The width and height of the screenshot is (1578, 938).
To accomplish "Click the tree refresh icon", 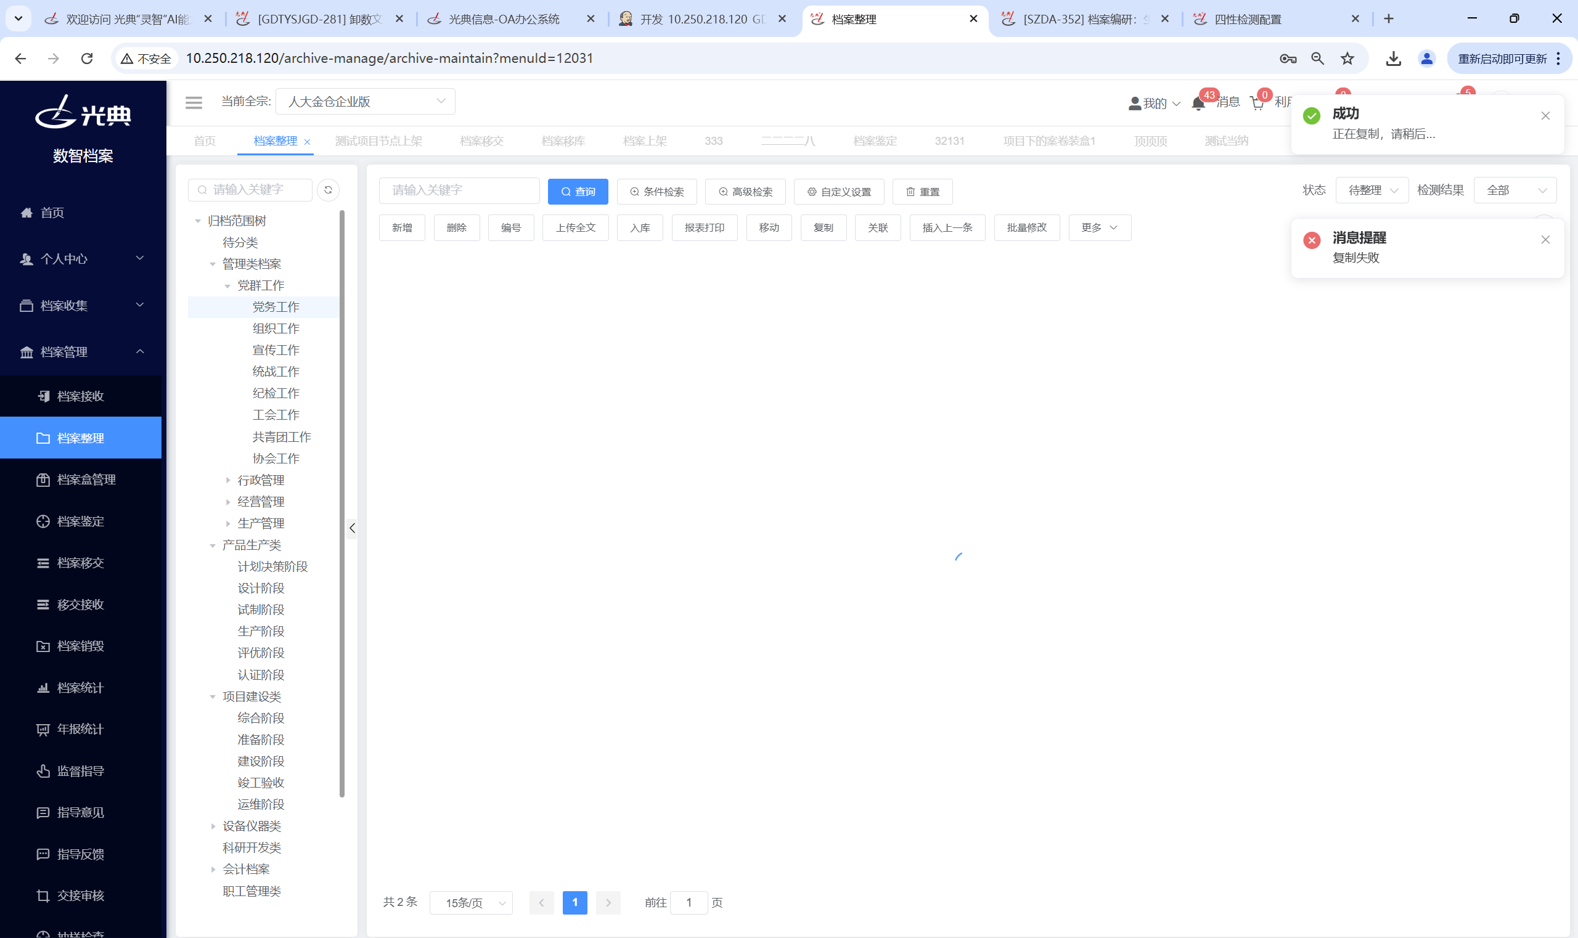I will pos(328,190).
